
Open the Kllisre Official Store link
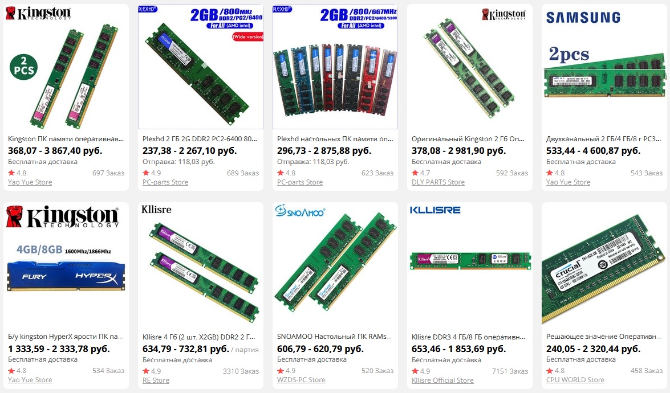pyautogui.click(x=442, y=380)
